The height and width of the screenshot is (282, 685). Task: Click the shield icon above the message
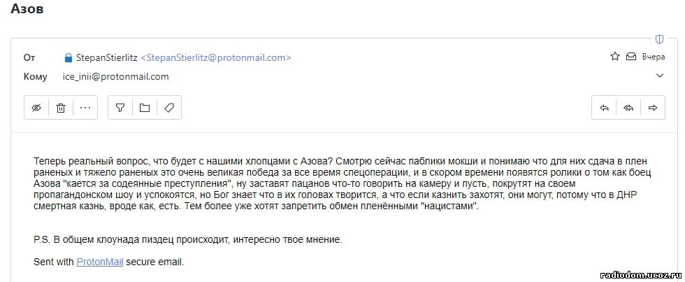pyautogui.click(x=659, y=39)
